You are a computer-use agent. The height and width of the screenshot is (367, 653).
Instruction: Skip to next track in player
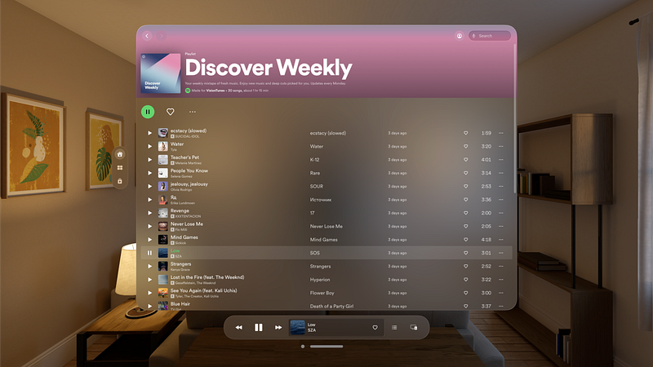point(278,328)
